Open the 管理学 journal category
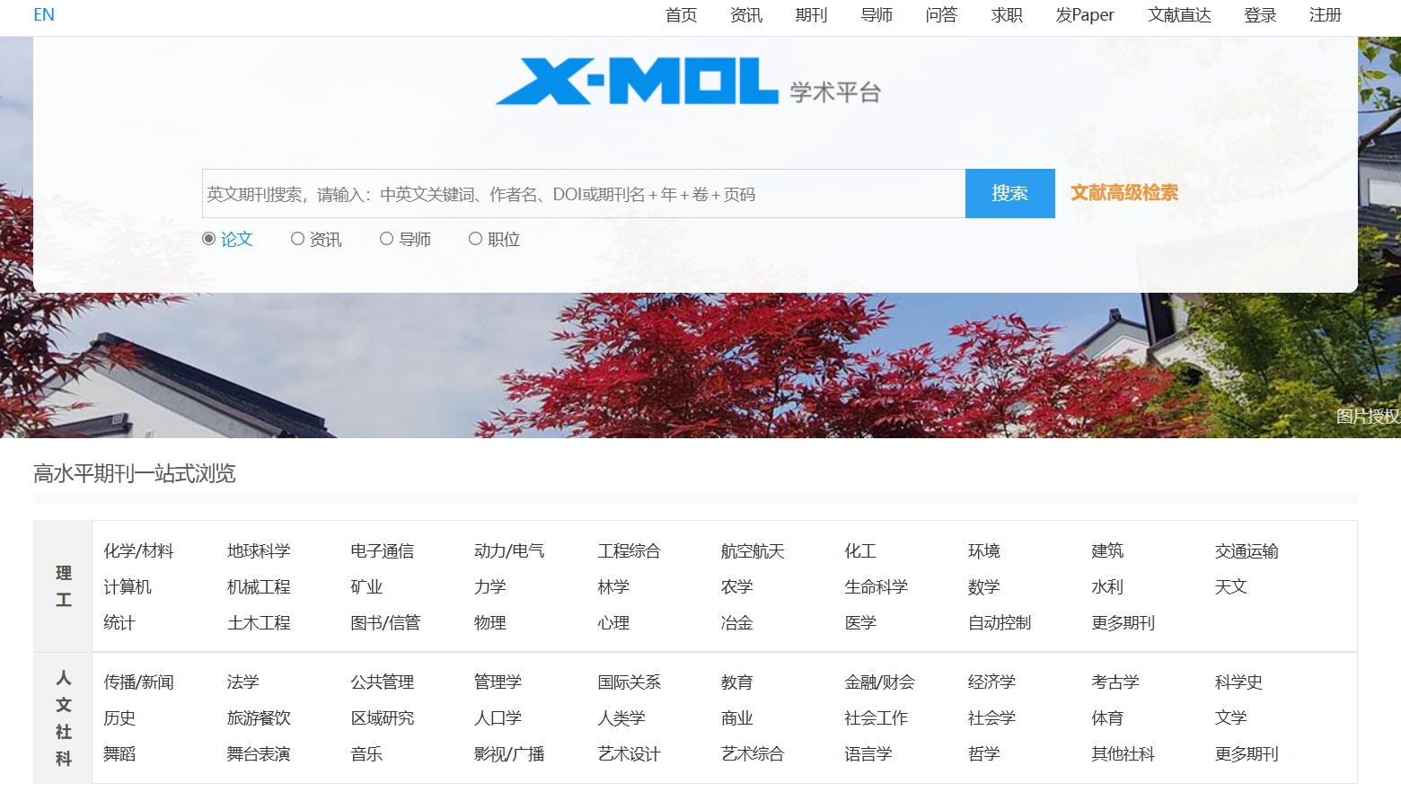Viewport: 1401px width, 792px height. pyautogui.click(x=498, y=682)
